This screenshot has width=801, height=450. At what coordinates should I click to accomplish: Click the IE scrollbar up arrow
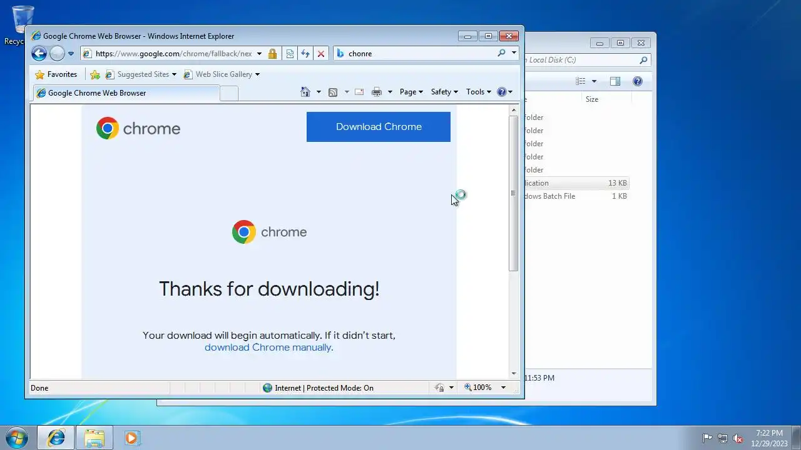(514, 110)
